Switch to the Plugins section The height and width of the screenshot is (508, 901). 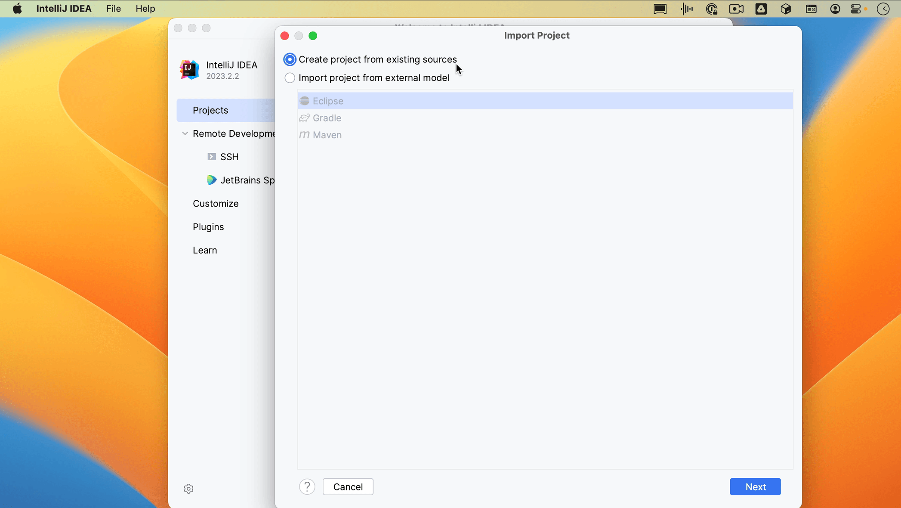(208, 226)
